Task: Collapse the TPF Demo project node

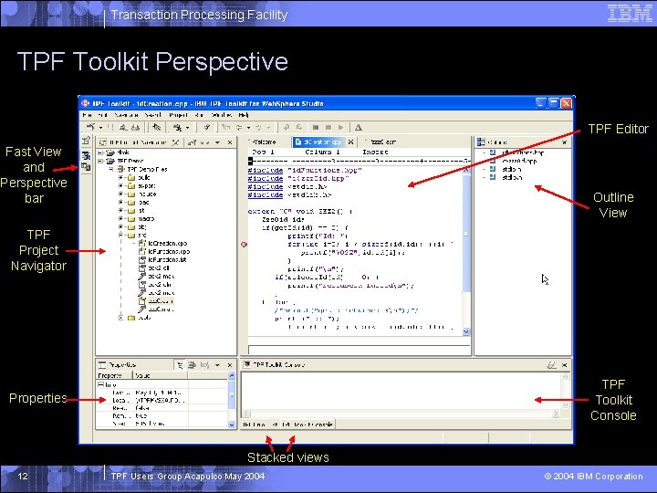Action: [x=100, y=161]
